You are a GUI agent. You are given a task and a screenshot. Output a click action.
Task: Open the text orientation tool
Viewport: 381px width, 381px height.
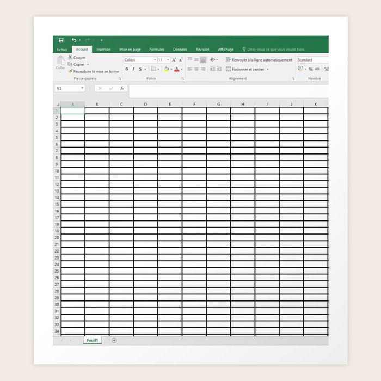point(212,59)
